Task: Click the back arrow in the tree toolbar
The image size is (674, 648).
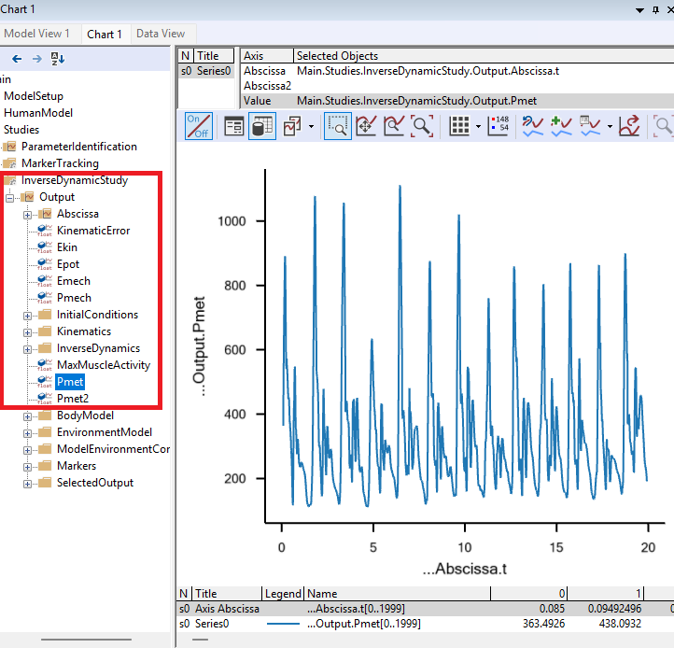Action: (x=17, y=59)
